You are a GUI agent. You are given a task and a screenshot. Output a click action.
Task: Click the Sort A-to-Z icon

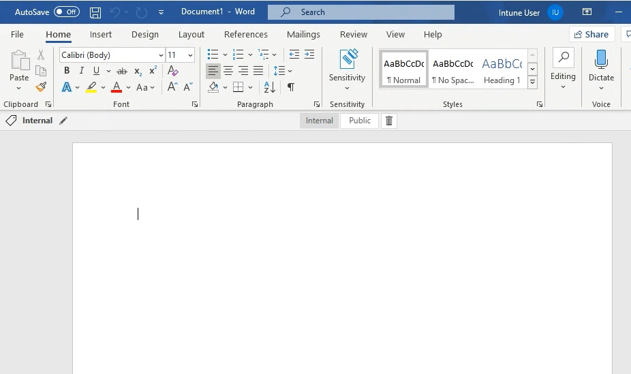(x=270, y=87)
